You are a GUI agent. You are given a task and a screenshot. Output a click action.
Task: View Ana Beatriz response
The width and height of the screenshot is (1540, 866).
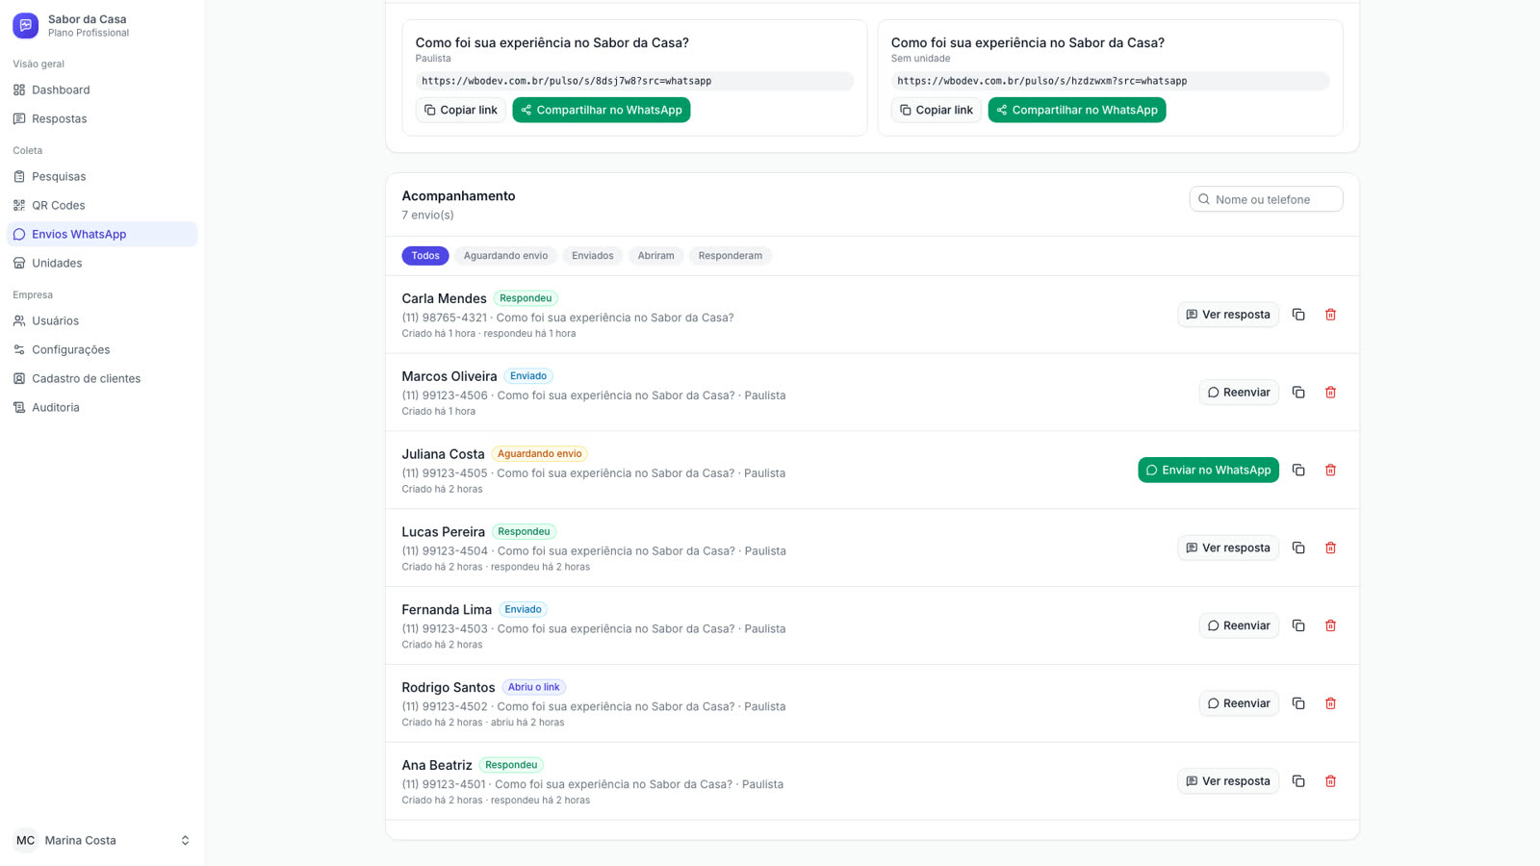click(x=1228, y=781)
